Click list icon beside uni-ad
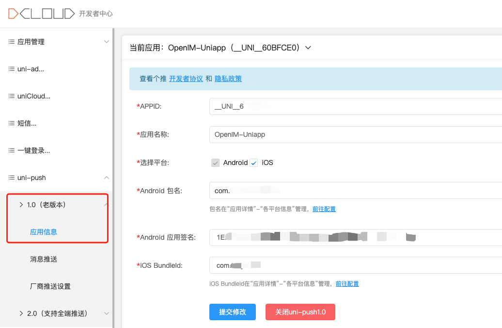Viewport: 502px width, 328px height. [11, 69]
